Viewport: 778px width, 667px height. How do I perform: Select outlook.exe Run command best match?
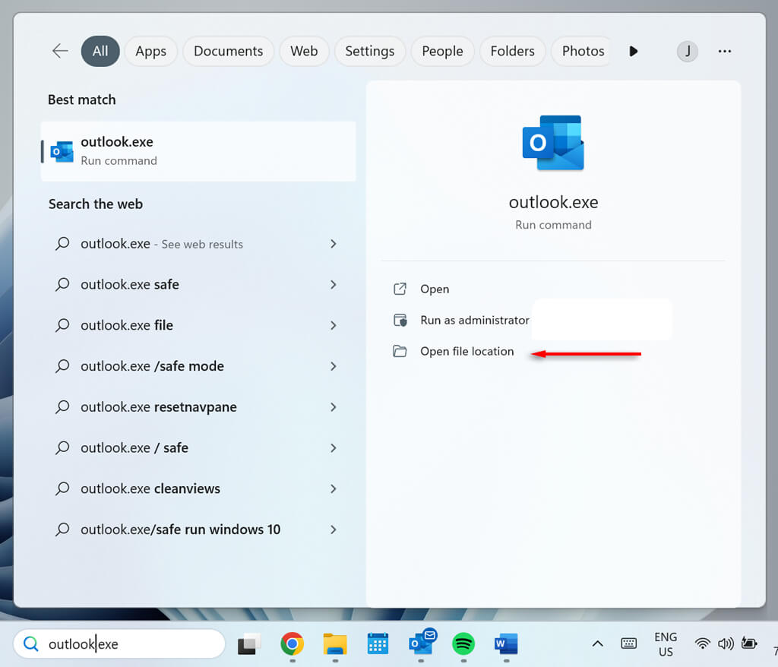198,151
